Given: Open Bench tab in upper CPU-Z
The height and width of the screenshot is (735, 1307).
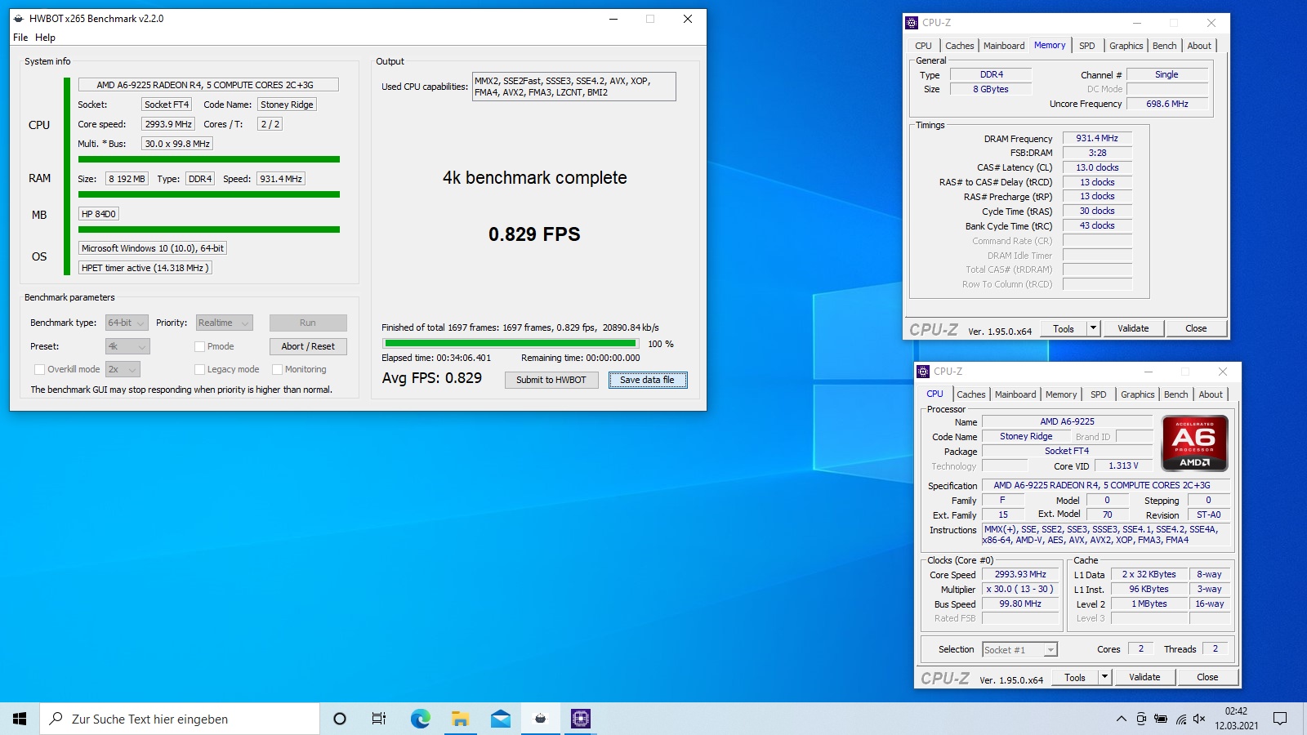Looking at the screenshot, I should (1164, 46).
